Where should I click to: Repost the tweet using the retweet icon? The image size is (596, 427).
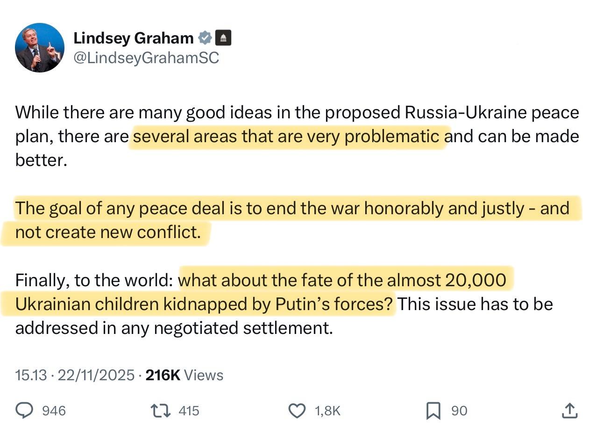pos(159,411)
